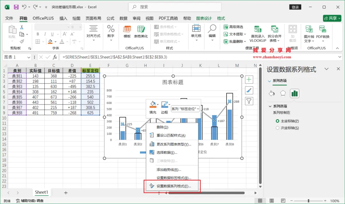This screenshot has width=345, height=204.
Task: Click the chart elements plus button
Action: tap(249, 79)
